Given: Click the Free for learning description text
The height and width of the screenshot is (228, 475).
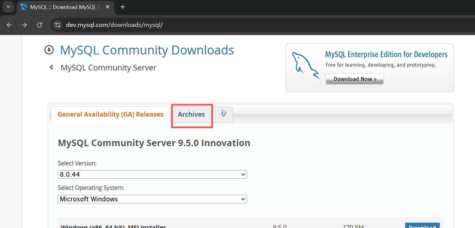Looking at the screenshot, I should click(x=381, y=65).
